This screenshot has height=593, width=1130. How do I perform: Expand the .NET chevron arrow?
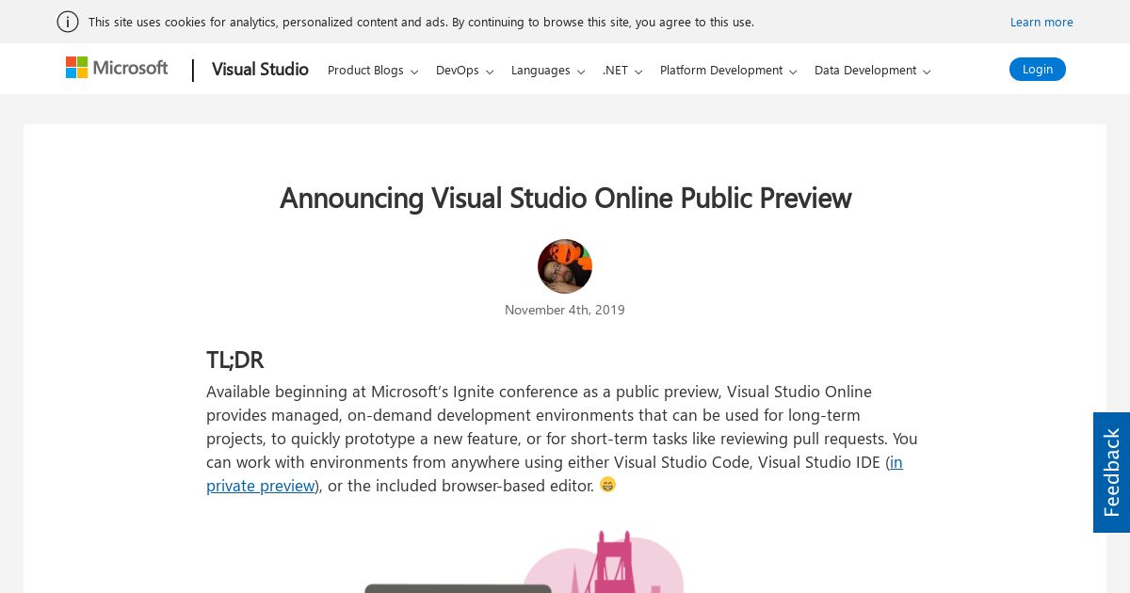(638, 72)
